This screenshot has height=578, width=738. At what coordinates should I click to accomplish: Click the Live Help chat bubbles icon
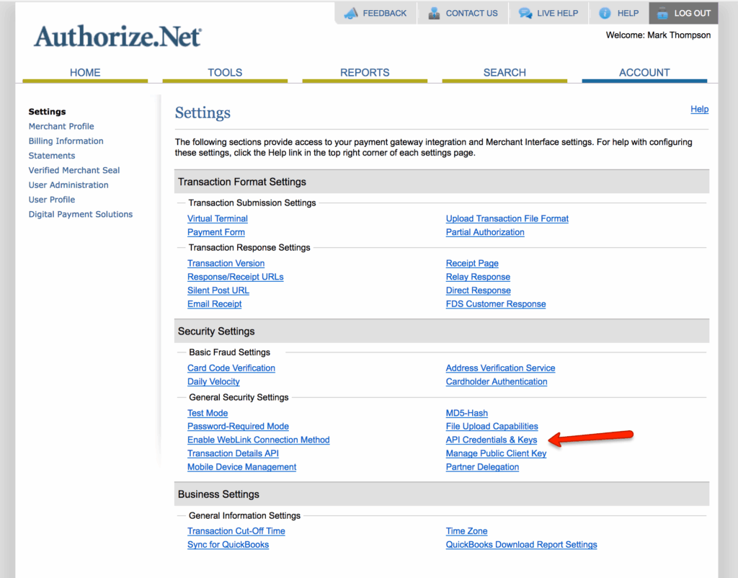point(525,13)
